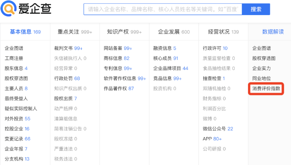View 行政许可 10 entry
The height and width of the screenshot is (165, 291).
coord(215,48)
